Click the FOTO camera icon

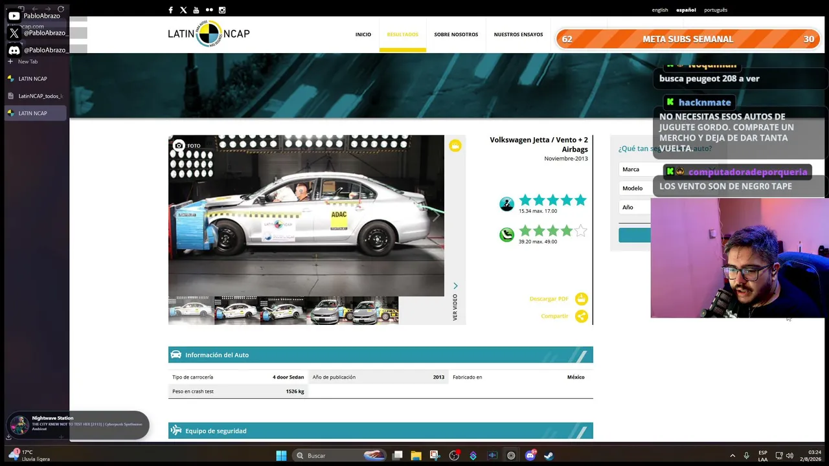tap(179, 146)
